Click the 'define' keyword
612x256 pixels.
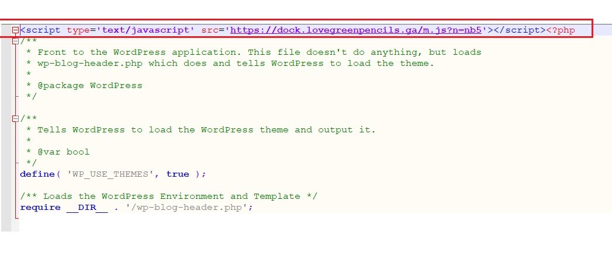pos(37,174)
